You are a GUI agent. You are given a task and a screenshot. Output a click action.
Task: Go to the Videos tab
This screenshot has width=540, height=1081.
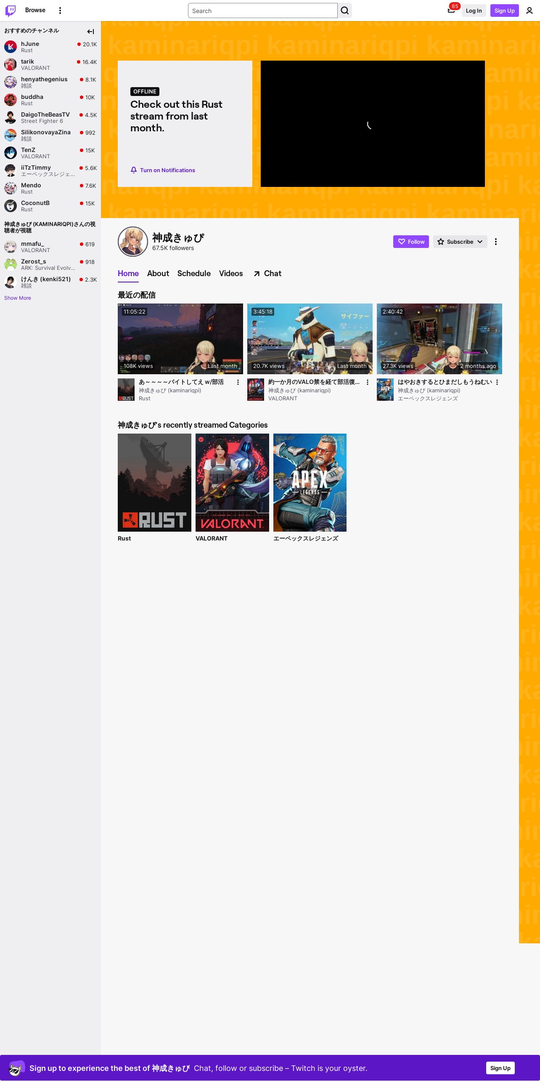pos(231,274)
